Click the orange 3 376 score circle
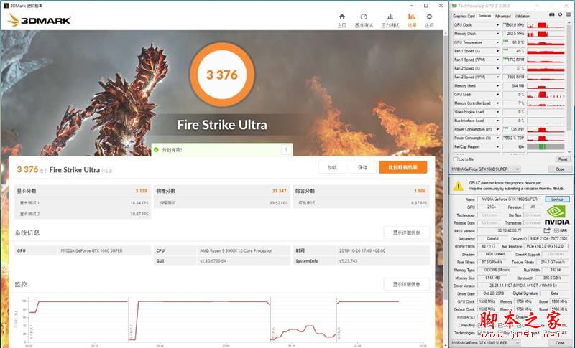Screen dimensions: 575x348 pos(222,75)
